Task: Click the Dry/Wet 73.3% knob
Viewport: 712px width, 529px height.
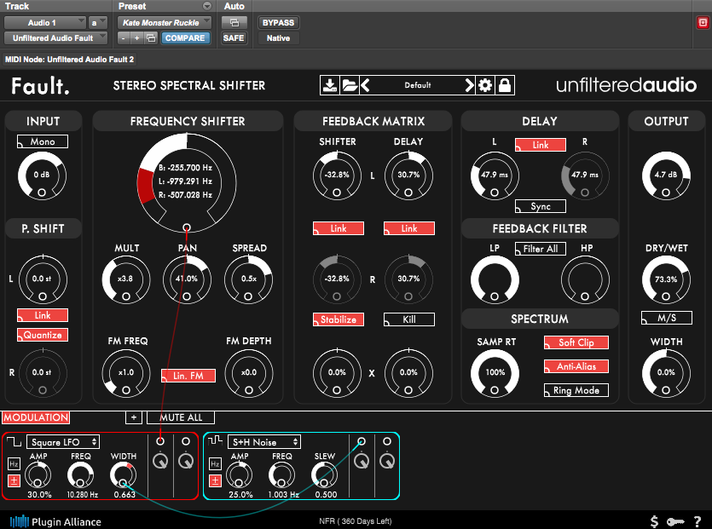Action: coord(666,280)
